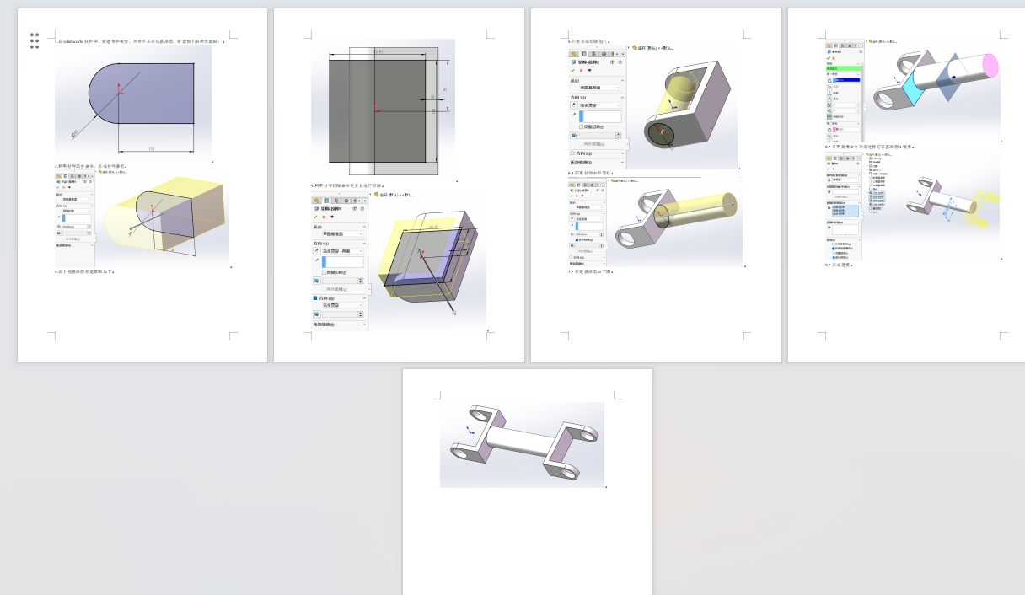This screenshot has width=1025, height=595.
Task: Click the step 3 text line on page one
Action: pyautogui.click(x=83, y=271)
